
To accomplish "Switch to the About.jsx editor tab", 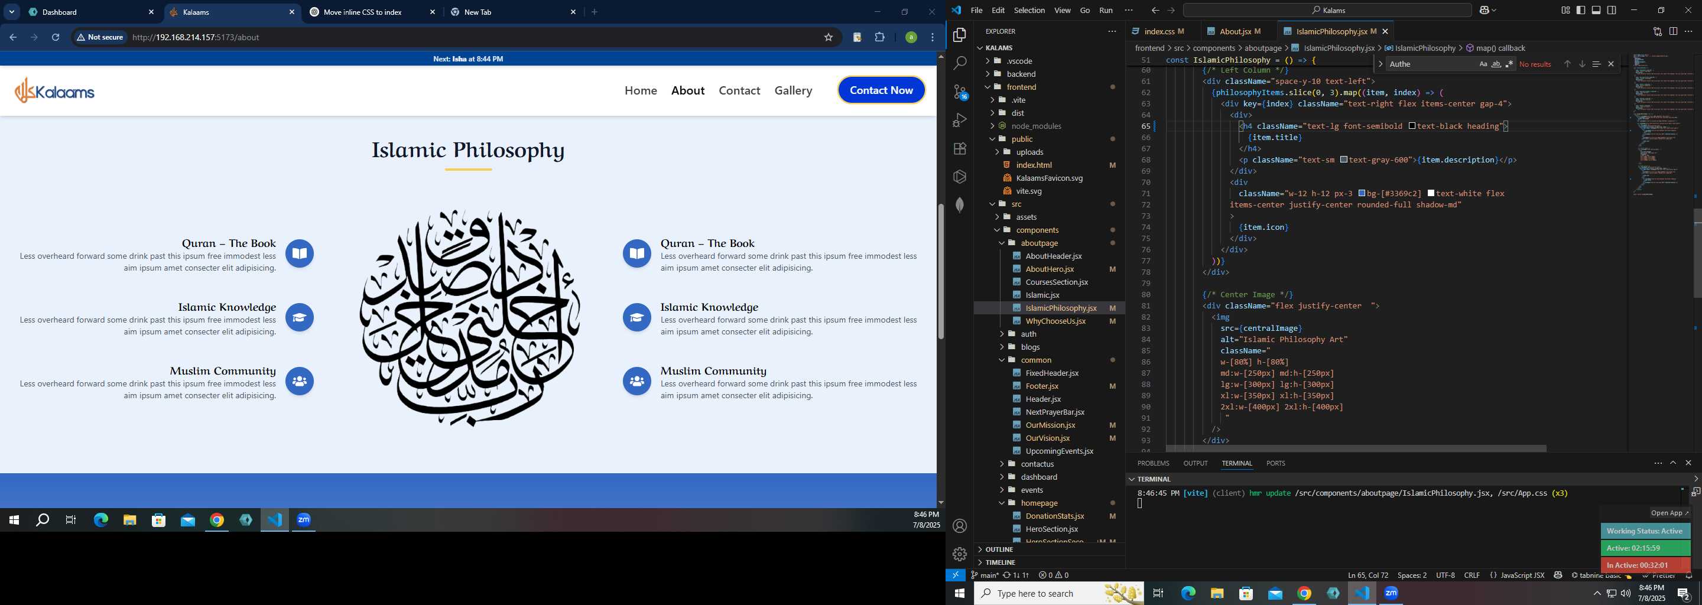I will pos(1239,31).
